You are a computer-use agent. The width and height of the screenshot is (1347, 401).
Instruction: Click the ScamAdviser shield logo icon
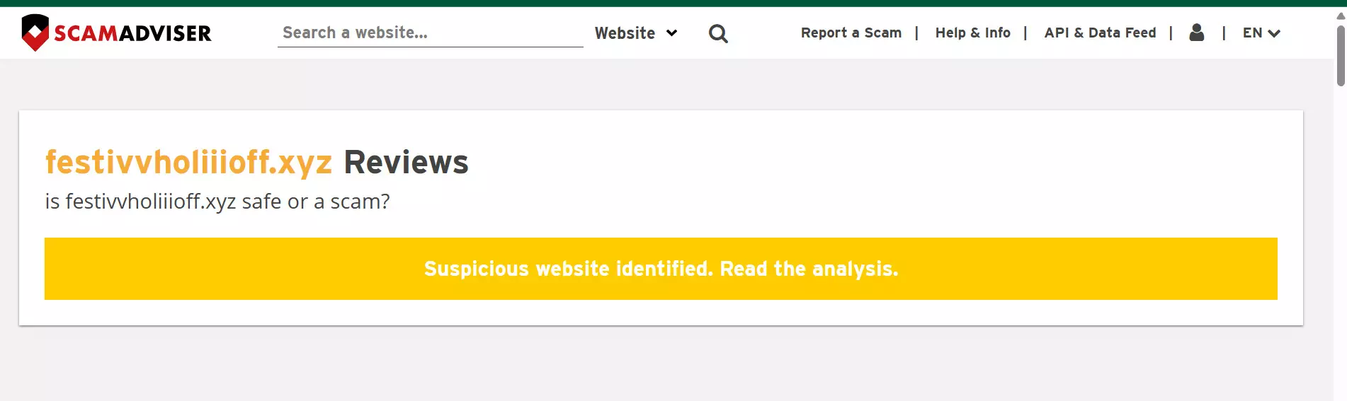click(x=35, y=33)
